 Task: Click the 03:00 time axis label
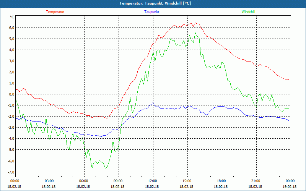(x=49, y=181)
